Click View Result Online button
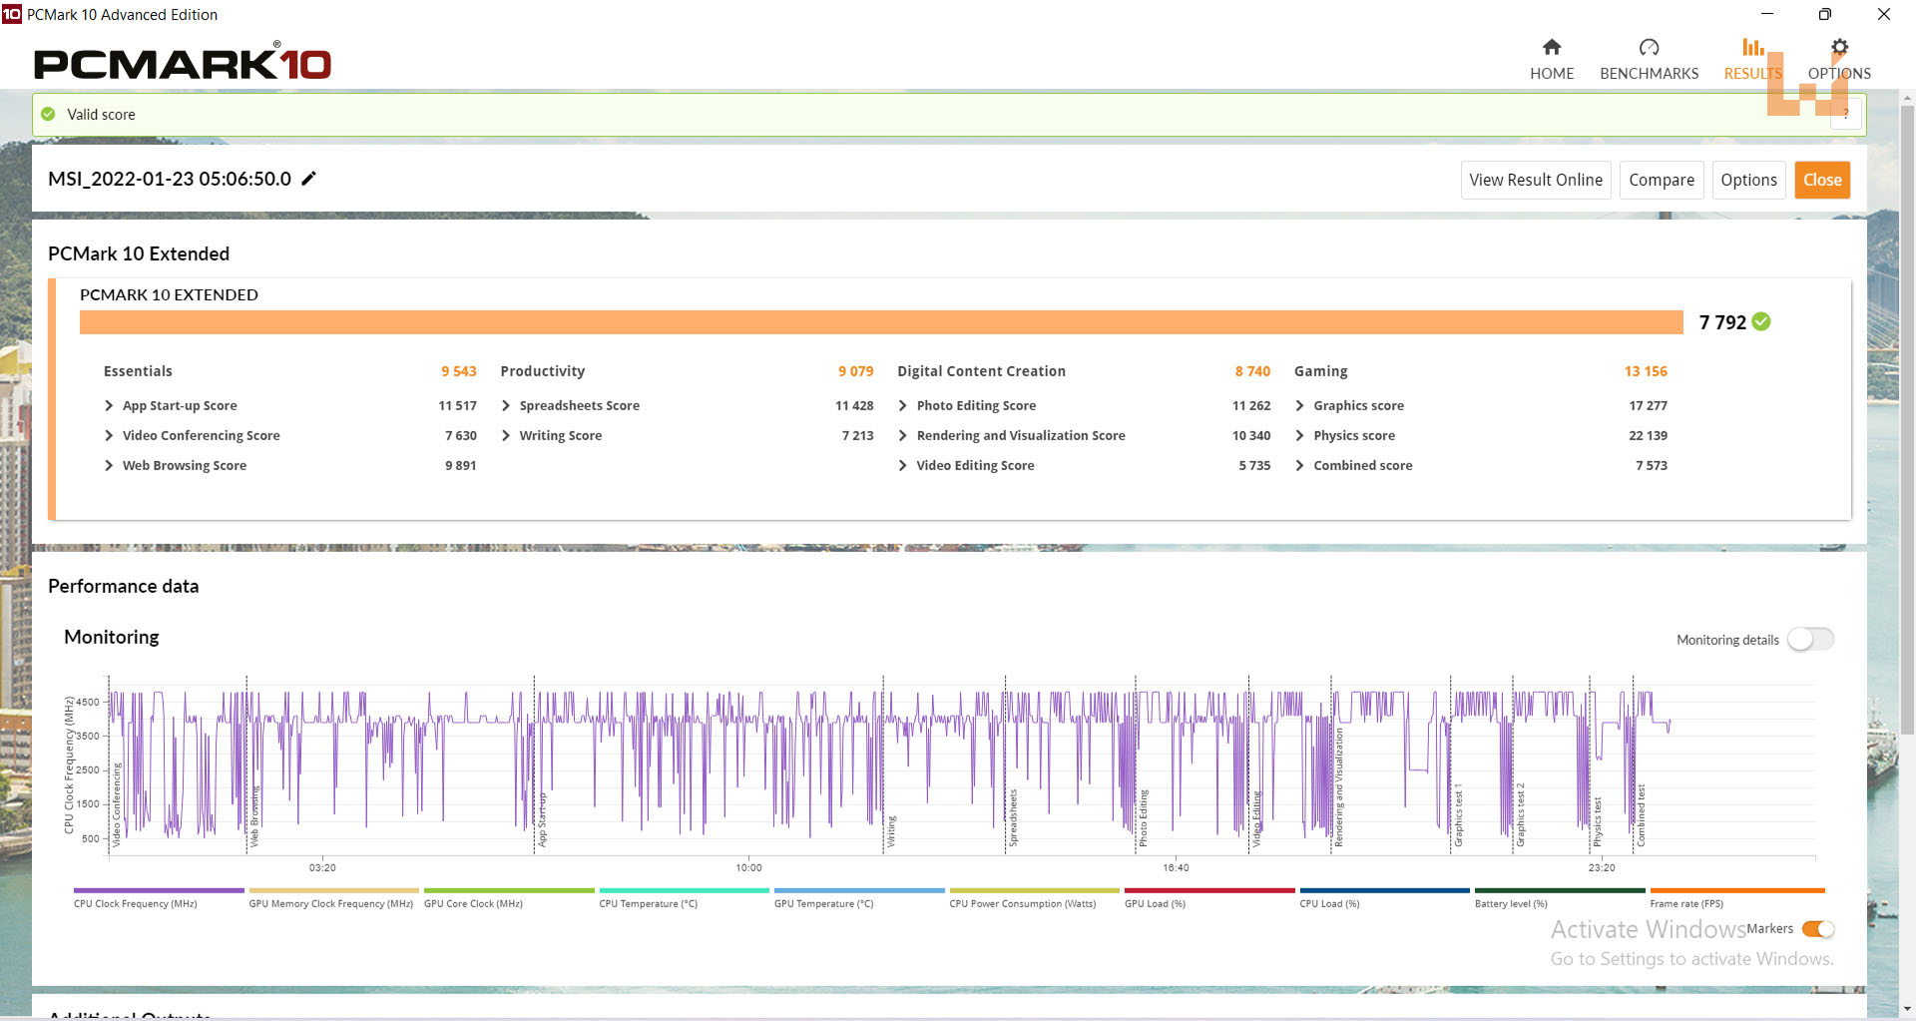Viewport: 1916px width, 1021px height. pyautogui.click(x=1536, y=180)
